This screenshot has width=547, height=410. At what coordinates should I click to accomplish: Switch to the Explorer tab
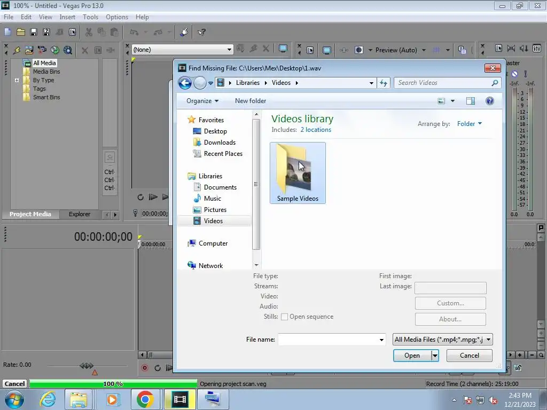tap(79, 214)
